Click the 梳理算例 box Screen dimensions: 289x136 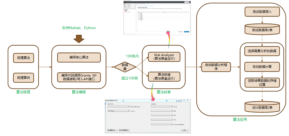pyautogui.click(x=24, y=78)
